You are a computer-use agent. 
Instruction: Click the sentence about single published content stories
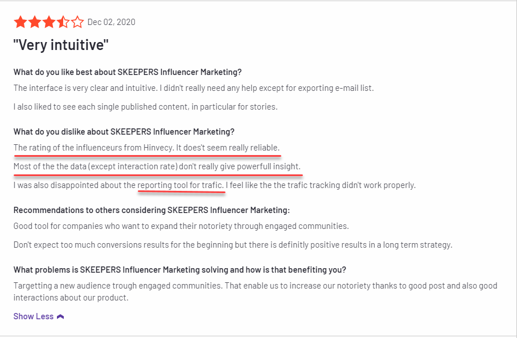pos(145,107)
